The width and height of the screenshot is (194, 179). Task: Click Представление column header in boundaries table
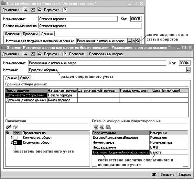tap(27, 91)
